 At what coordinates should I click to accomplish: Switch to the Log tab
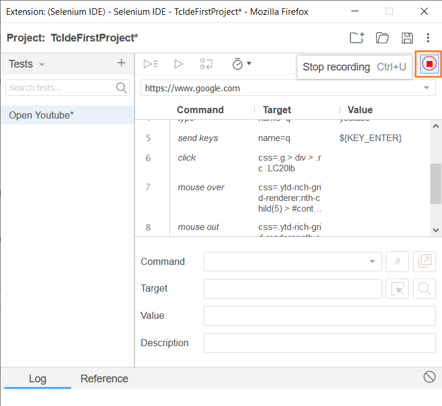click(x=37, y=379)
